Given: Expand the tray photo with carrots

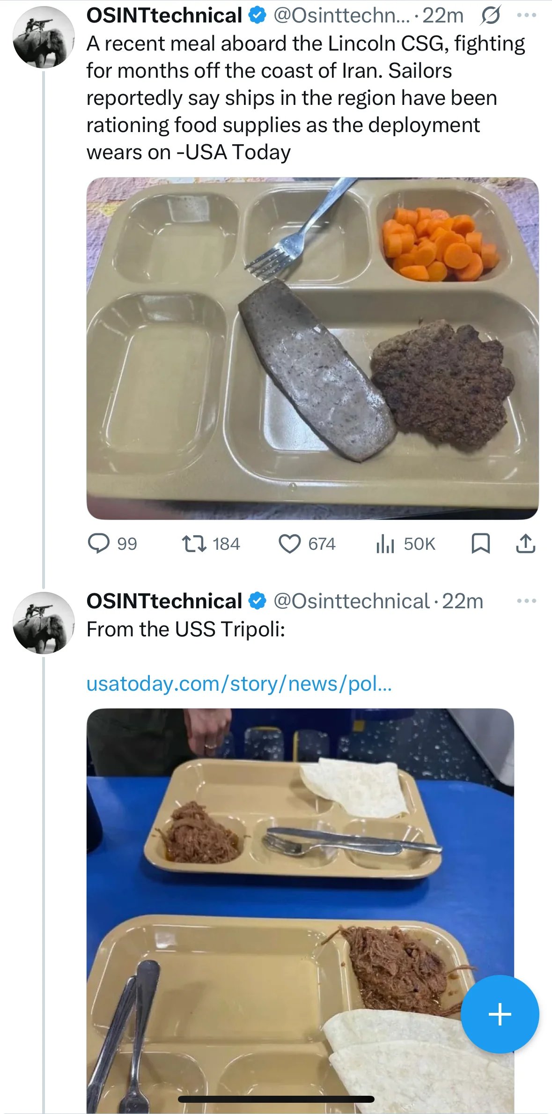Looking at the screenshot, I should [312, 348].
